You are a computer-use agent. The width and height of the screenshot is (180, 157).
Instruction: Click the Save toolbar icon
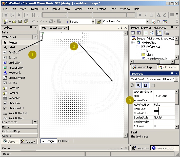[20, 22]
